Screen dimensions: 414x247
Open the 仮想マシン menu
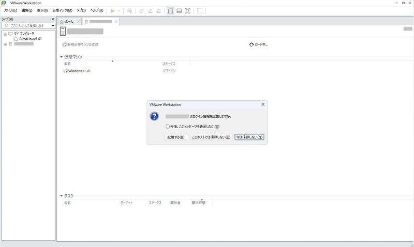click(62, 10)
